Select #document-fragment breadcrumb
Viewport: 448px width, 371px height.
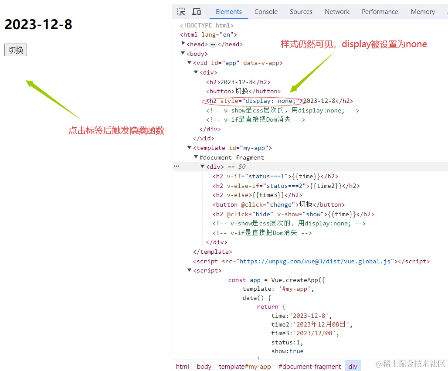coord(310,367)
